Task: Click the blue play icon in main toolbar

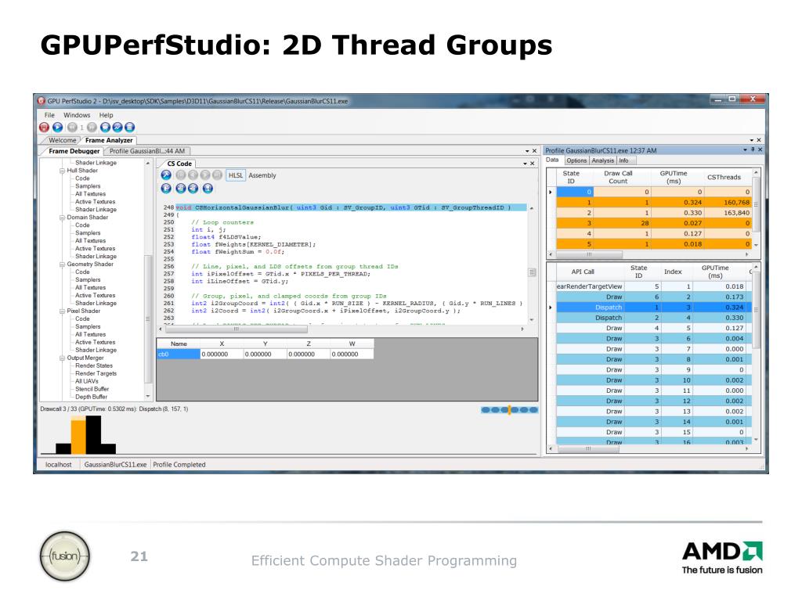Action: pyautogui.click(x=57, y=128)
